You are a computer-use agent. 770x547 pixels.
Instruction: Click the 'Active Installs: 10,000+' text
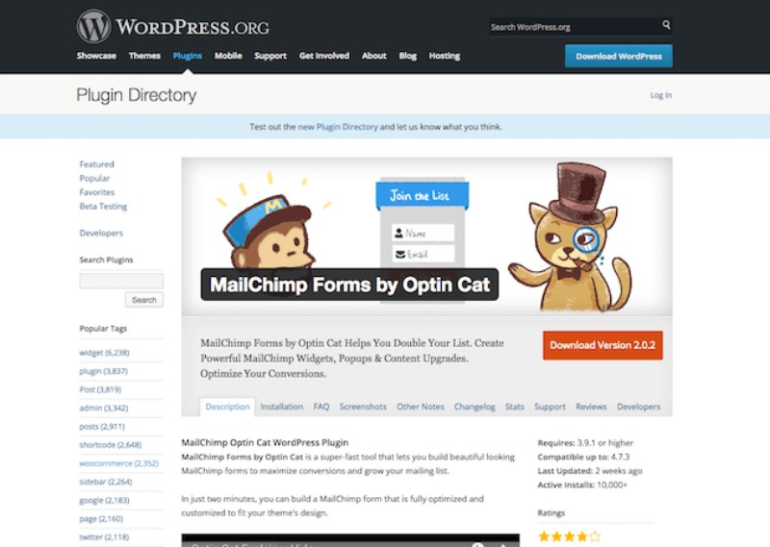tap(582, 485)
